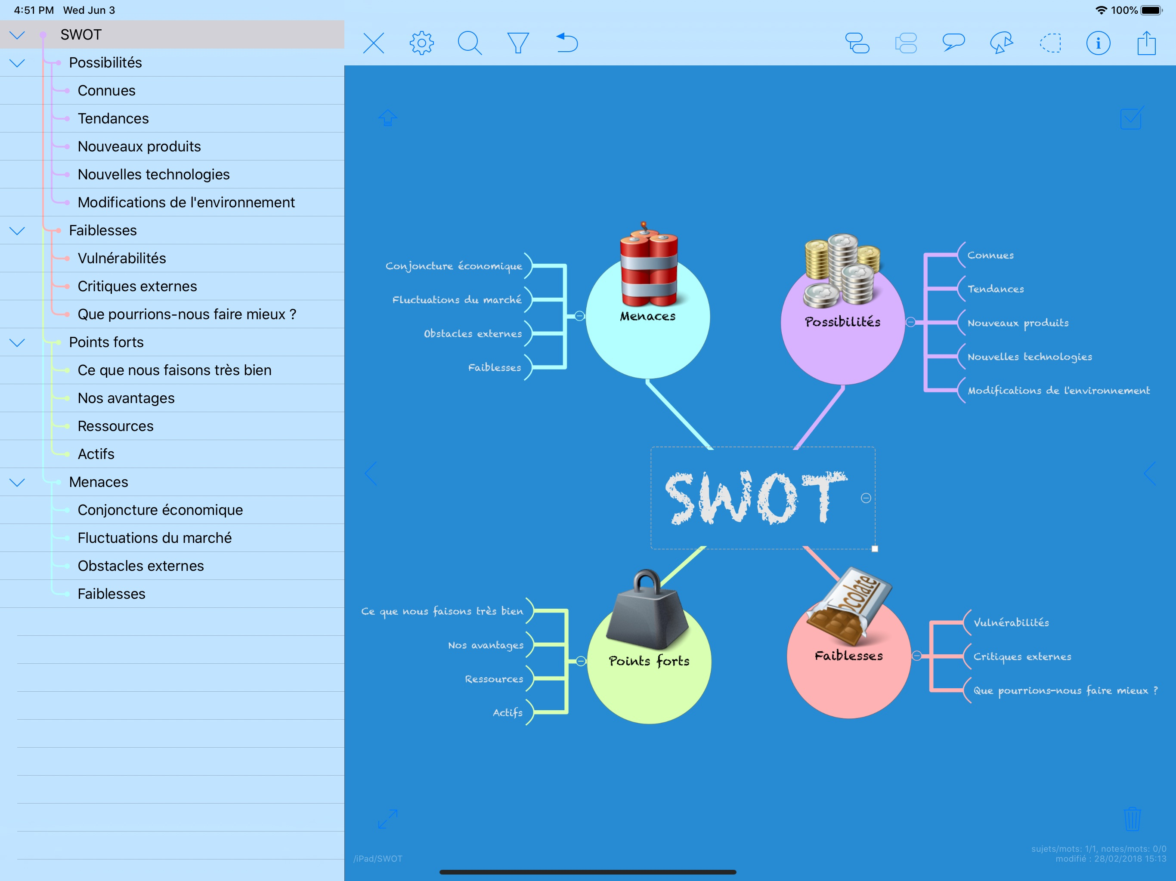The width and height of the screenshot is (1176, 881).
Task: Select Conjoncture économique outline row
Action: pyautogui.click(x=160, y=510)
